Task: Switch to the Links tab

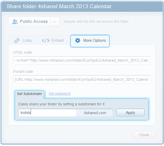Action: click(23, 41)
